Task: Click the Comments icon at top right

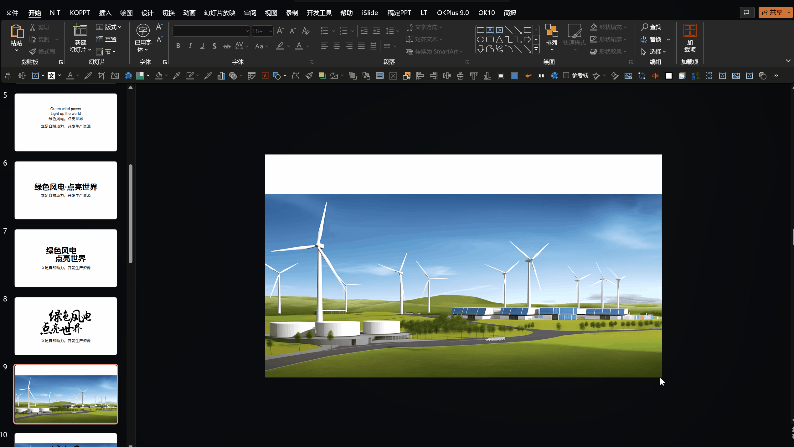Action: [747, 13]
